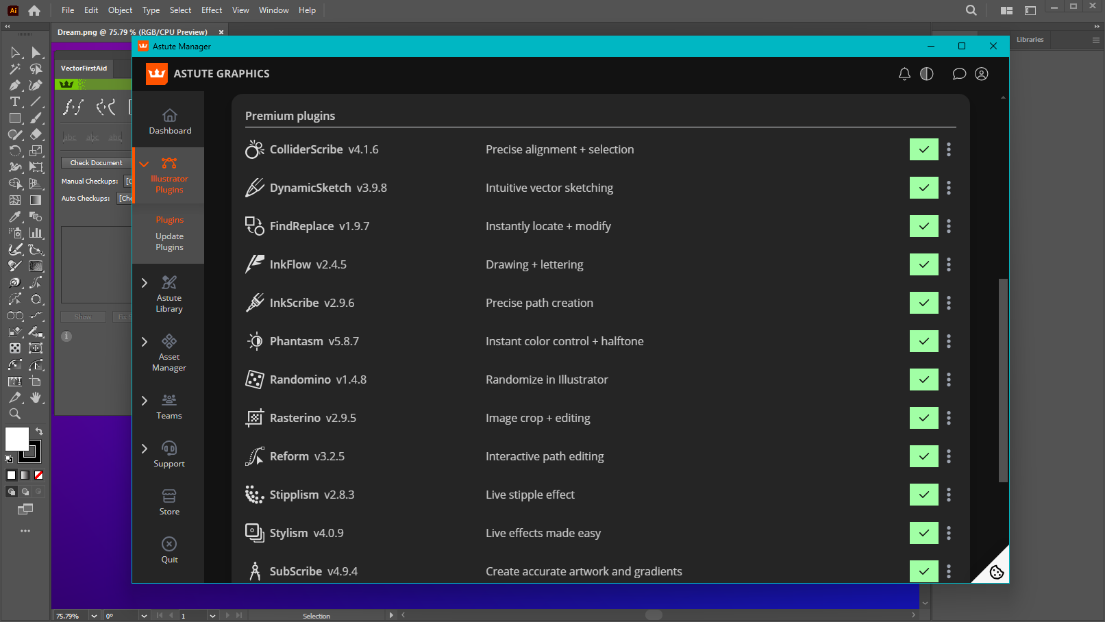This screenshot has height=622, width=1105.
Task: Click the notifications bell icon
Action: (x=904, y=74)
